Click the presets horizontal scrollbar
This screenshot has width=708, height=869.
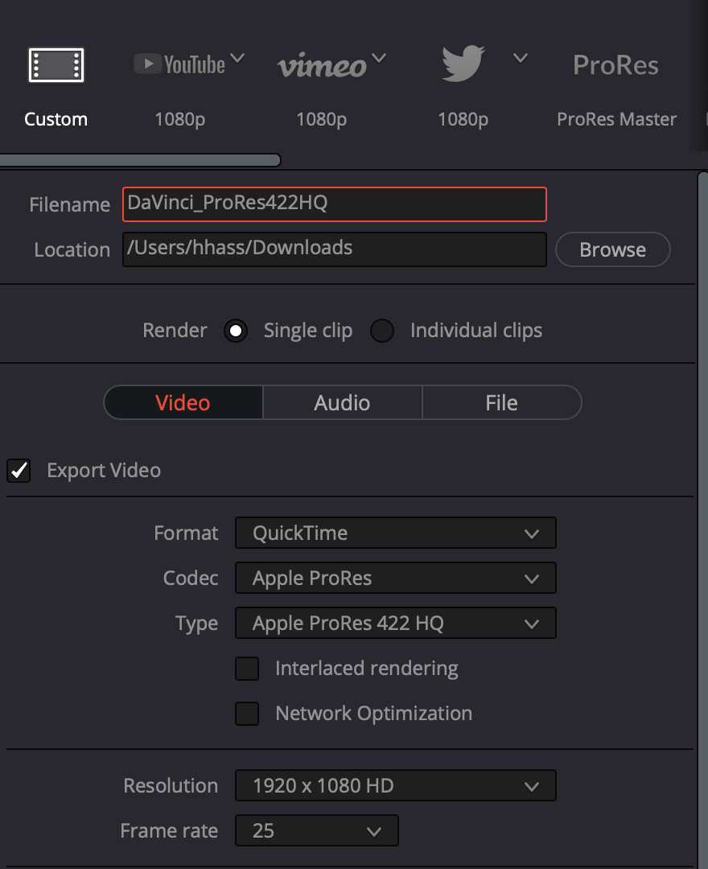tap(140, 160)
